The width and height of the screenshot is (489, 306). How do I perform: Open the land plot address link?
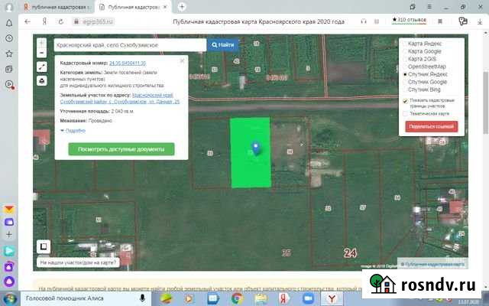click(x=120, y=99)
